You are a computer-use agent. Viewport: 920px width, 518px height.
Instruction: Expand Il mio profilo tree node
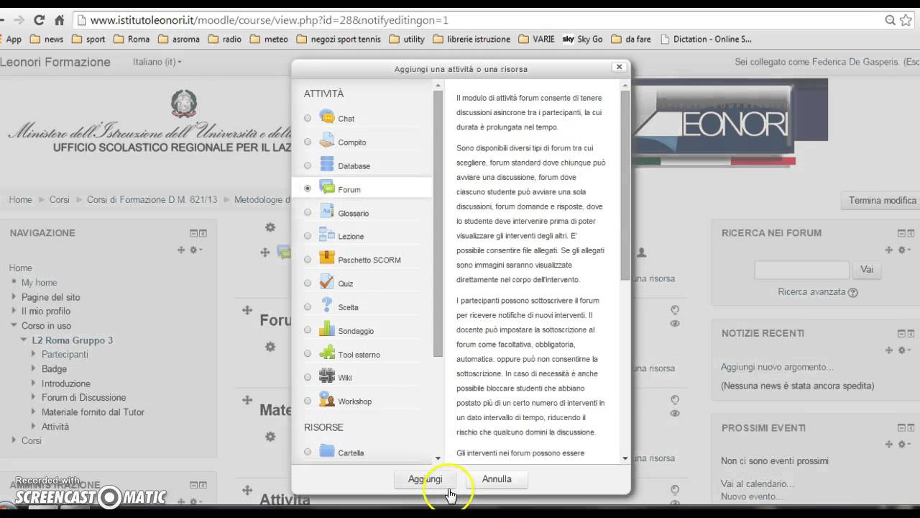(x=14, y=311)
